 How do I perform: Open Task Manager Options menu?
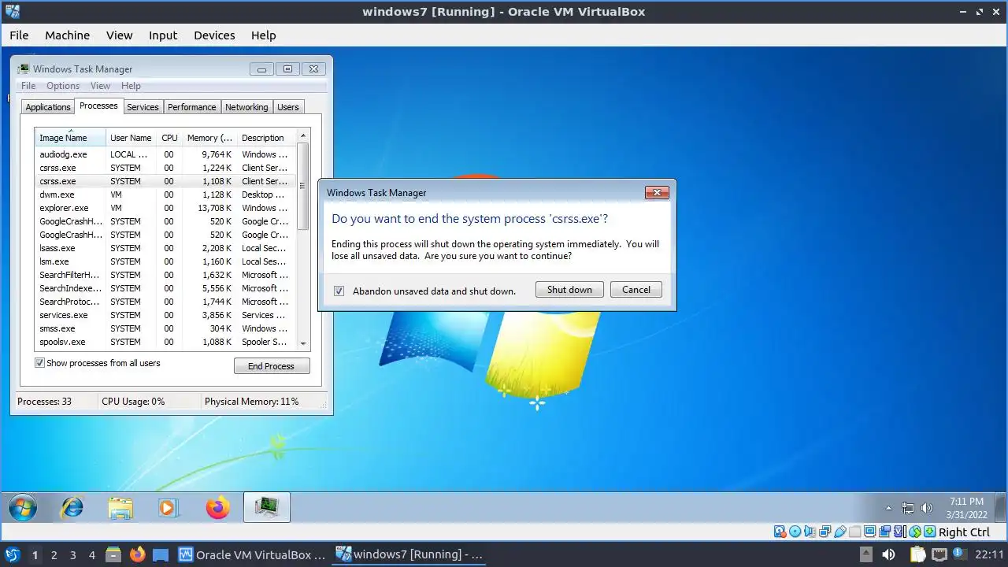pyautogui.click(x=63, y=86)
